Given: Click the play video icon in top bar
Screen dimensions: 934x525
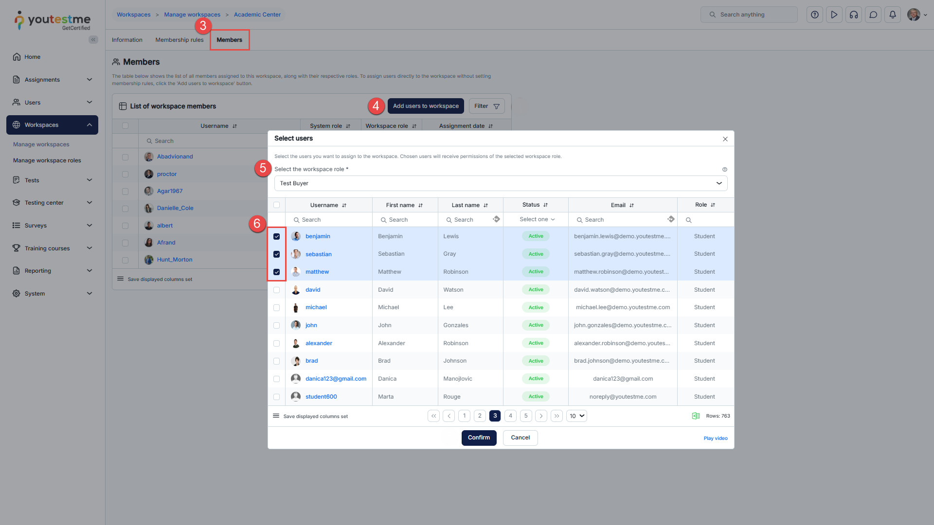Looking at the screenshot, I should click(x=834, y=15).
